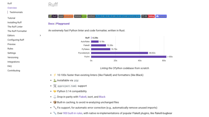
Task: Click the Ruff lightning badge
Action: coord(53,16)
